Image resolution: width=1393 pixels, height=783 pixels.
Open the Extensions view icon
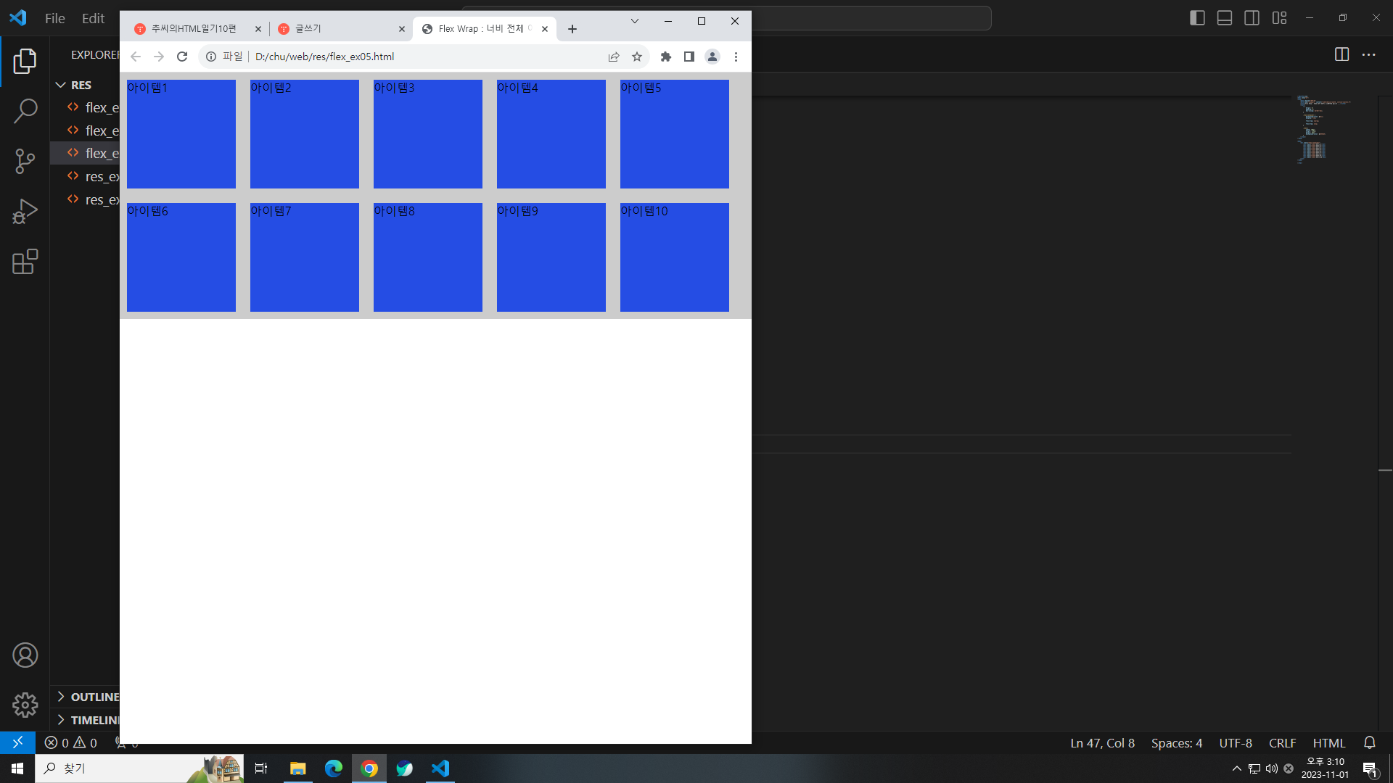[25, 262]
